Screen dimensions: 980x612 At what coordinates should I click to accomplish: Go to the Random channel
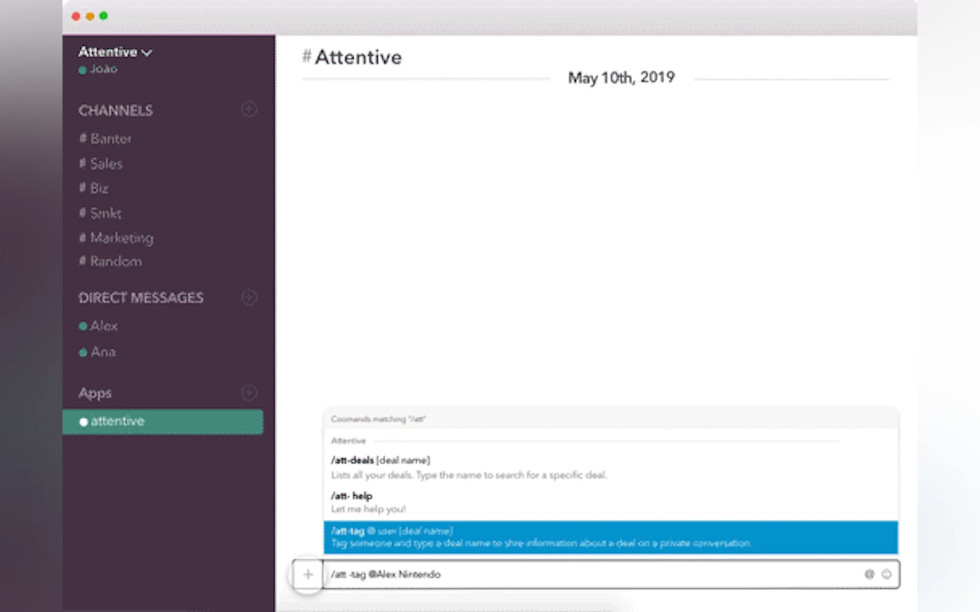point(116,261)
